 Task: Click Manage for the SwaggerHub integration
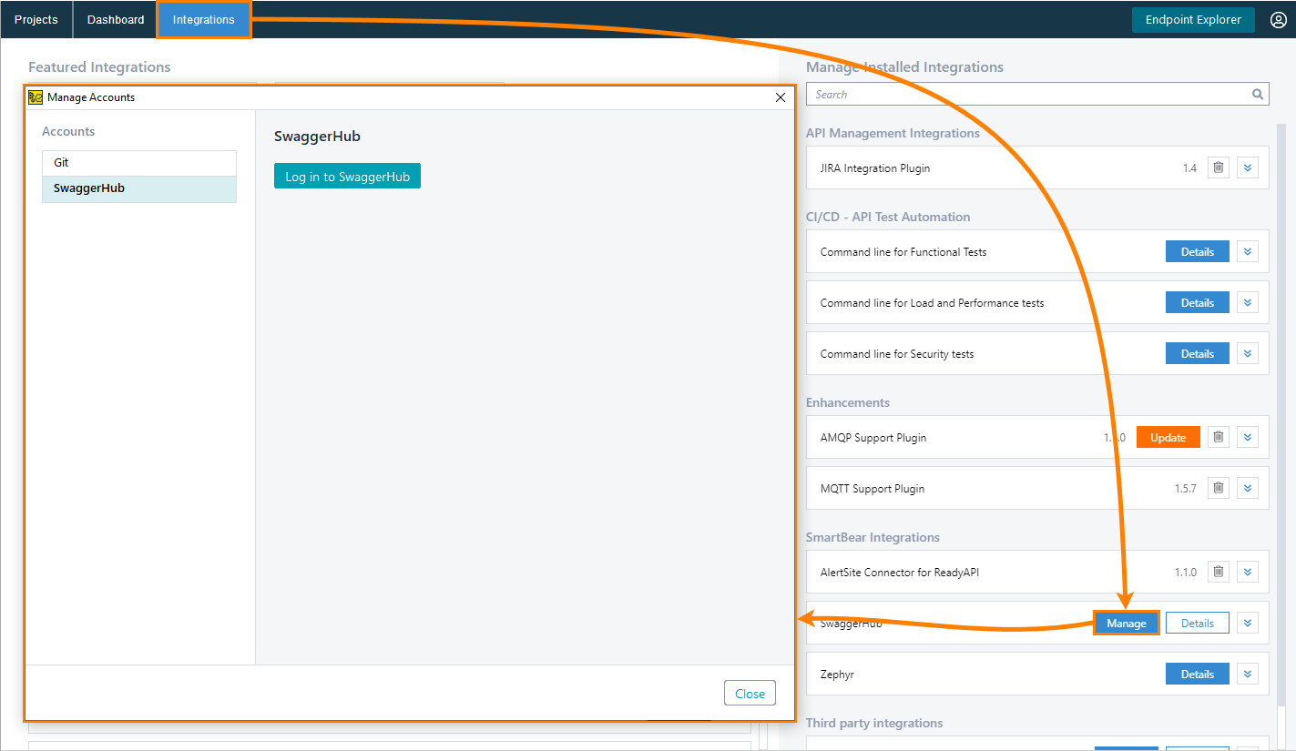[1127, 624]
